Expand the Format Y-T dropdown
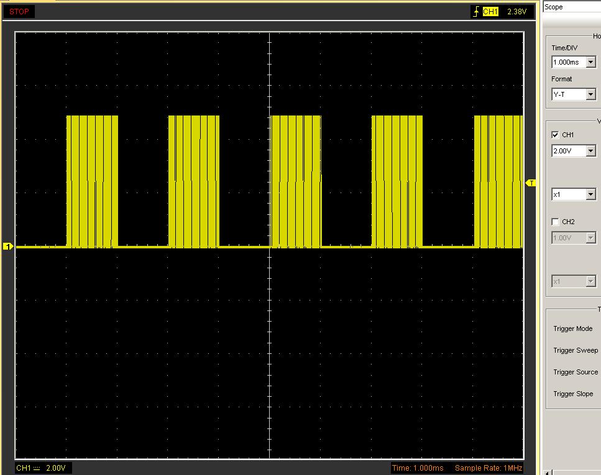 click(x=590, y=94)
